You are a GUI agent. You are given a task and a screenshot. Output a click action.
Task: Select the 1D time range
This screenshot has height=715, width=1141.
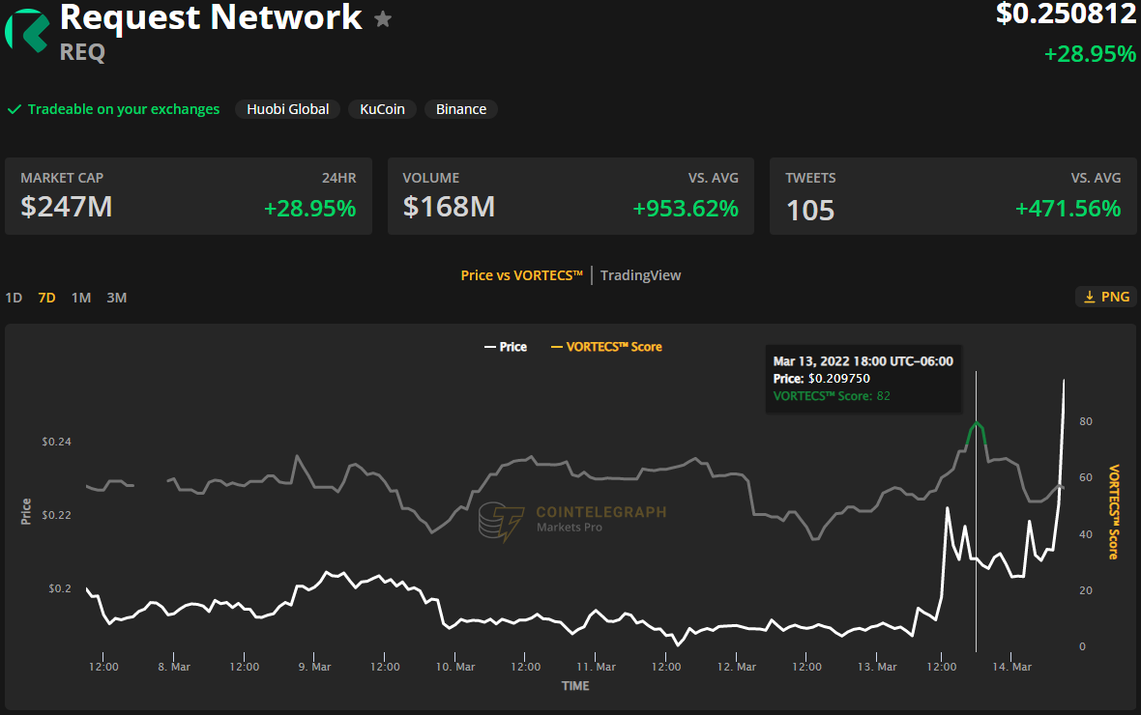pyautogui.click(x=14, y=298)
